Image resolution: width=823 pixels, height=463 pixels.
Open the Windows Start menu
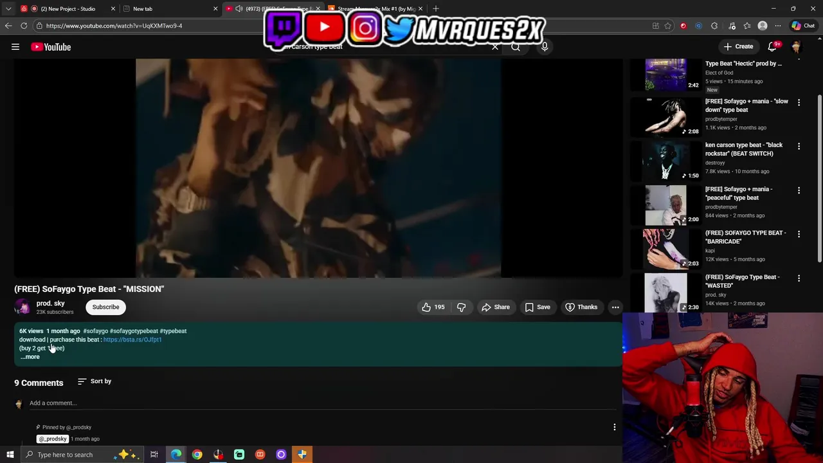(10, 455)
